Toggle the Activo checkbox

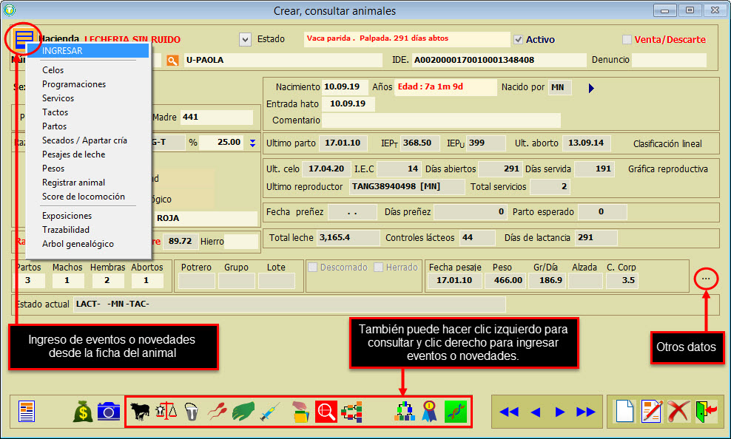point(519,40)
